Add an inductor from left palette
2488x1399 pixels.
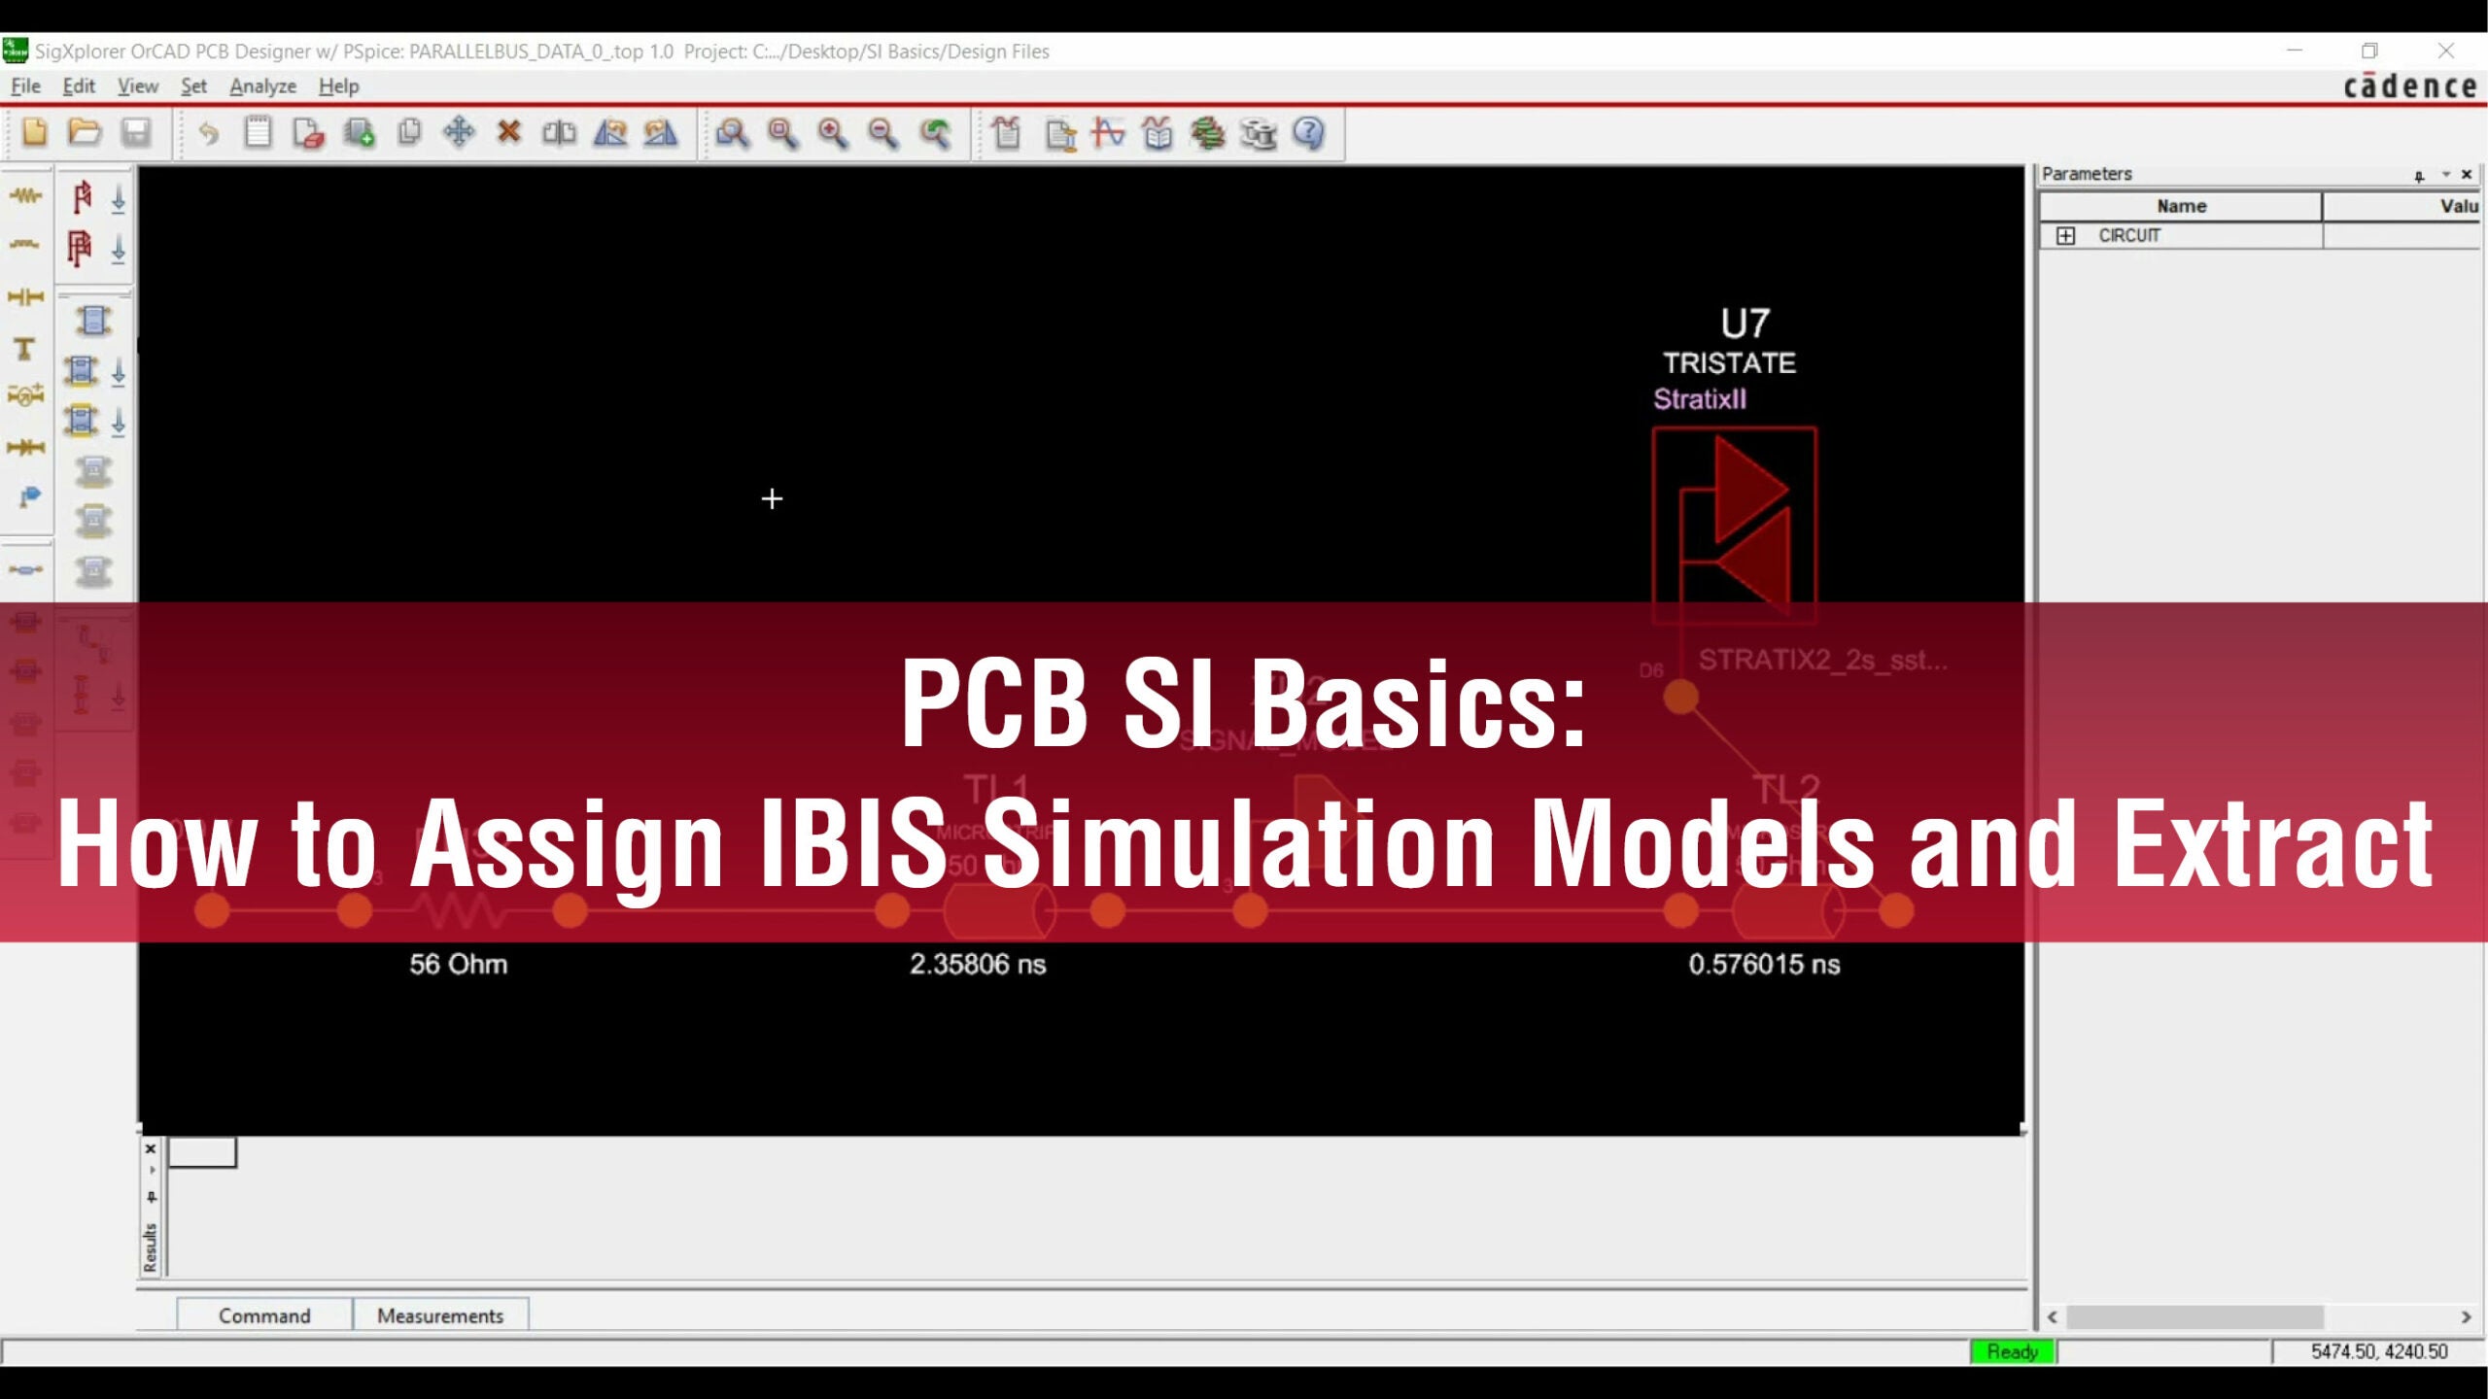coord(25,245)
